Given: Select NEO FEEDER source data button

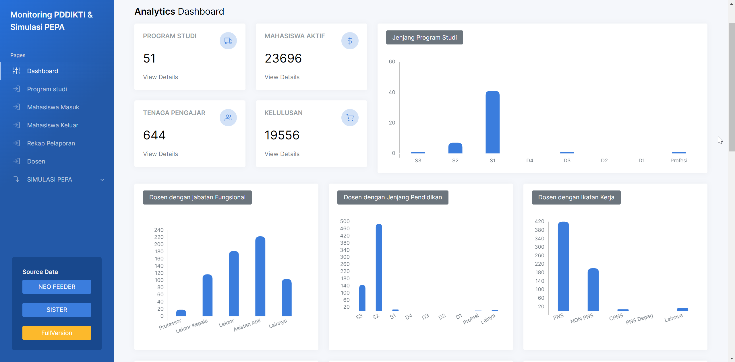Looking at the screenshot, I should tap(57, 287).
